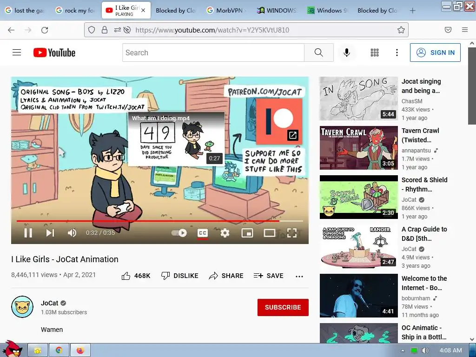Mute the video volume
Image resolution: width=476 pixels, height=357 pixels.
pyautogui.click(x=72, y=233)
